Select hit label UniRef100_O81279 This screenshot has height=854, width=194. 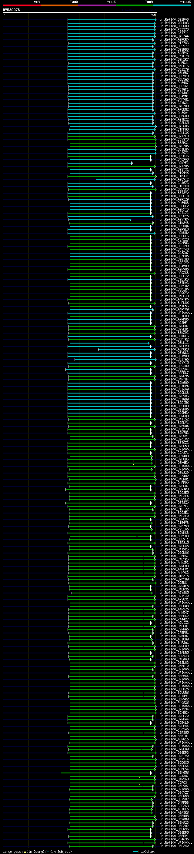click(x=174, y=70)
